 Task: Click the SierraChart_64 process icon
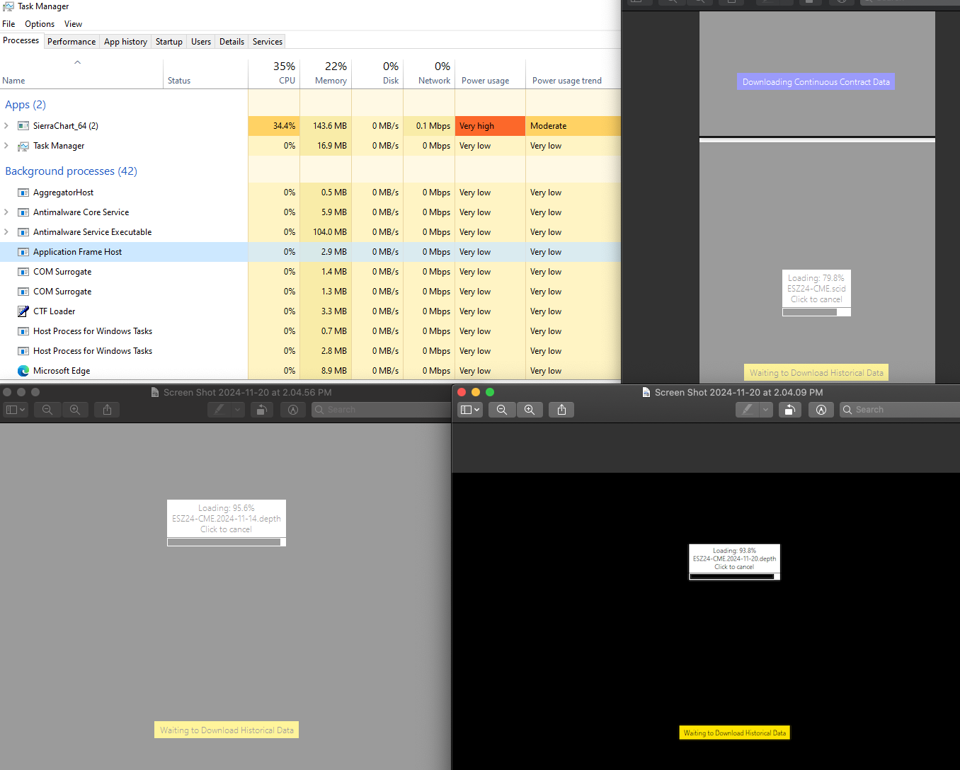pyautogui.click(x=23, y=126)
